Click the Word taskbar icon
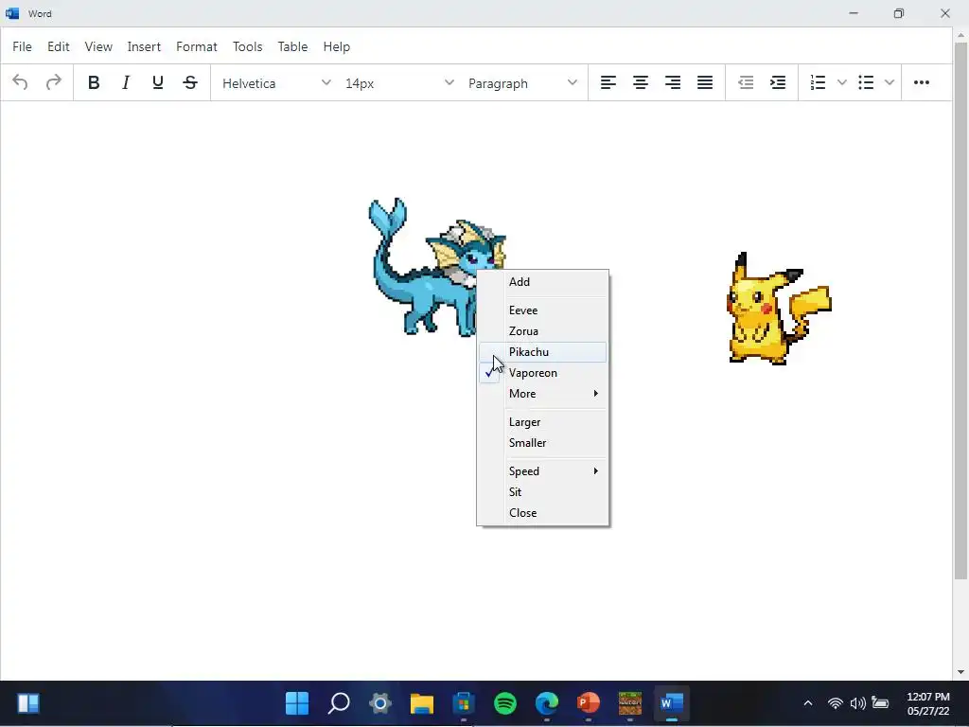 coord(671,703)
